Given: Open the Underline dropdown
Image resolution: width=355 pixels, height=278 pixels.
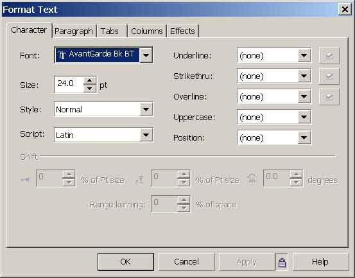Looking at the screenshot, I should [x=304, y=55].
